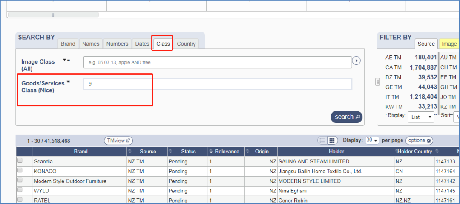This screenshot has height=204, width=460.
Task: Select the Image filter tab
Action: click(449, 44)
